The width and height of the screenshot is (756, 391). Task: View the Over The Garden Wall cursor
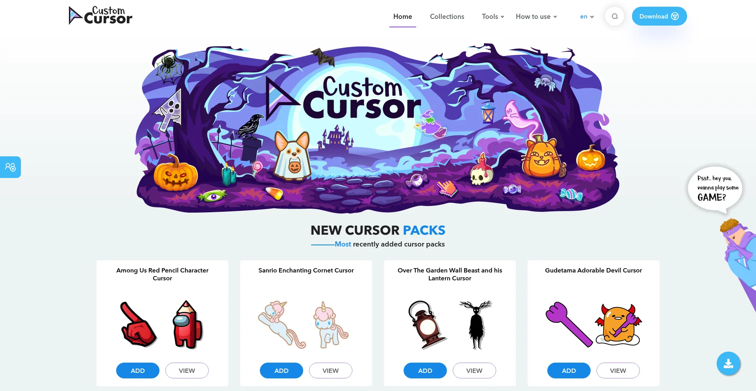tap(474, 371)
